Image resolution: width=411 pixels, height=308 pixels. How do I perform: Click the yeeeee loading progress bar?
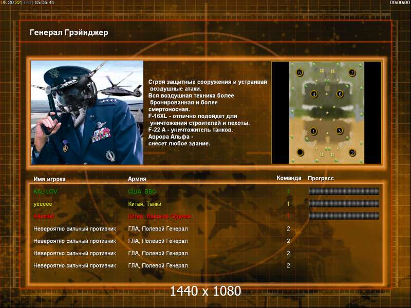pos(344,204)
